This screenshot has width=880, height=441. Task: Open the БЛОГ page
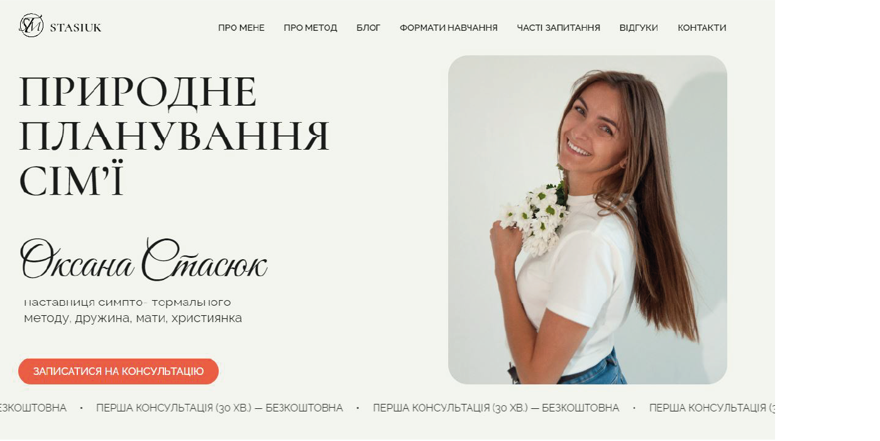tap(368, 28)
